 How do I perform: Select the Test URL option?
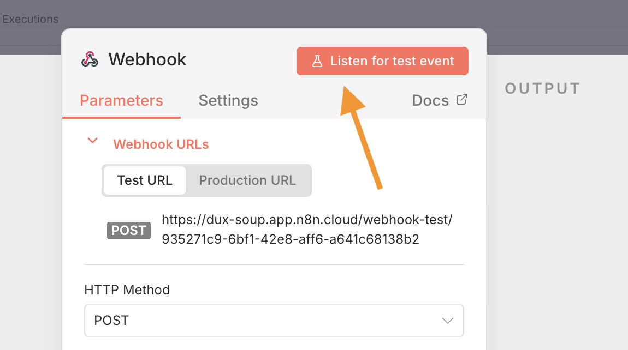click(x=145, y=180)
